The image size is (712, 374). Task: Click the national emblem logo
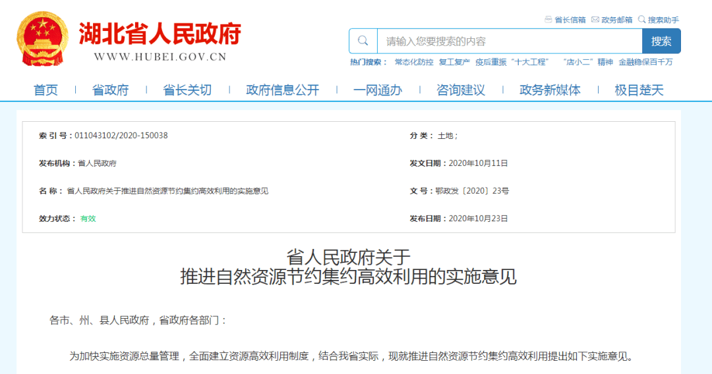click(42, 39)
